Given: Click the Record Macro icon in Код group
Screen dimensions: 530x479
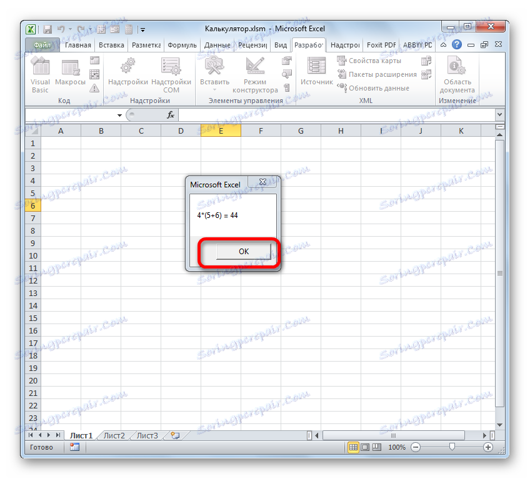Looking at the screenshot, I should pos(94,61).
